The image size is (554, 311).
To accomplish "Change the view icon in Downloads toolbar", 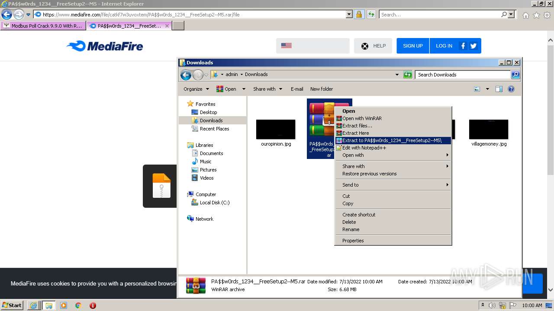I will pyautogui.click(x=477, y=89).
